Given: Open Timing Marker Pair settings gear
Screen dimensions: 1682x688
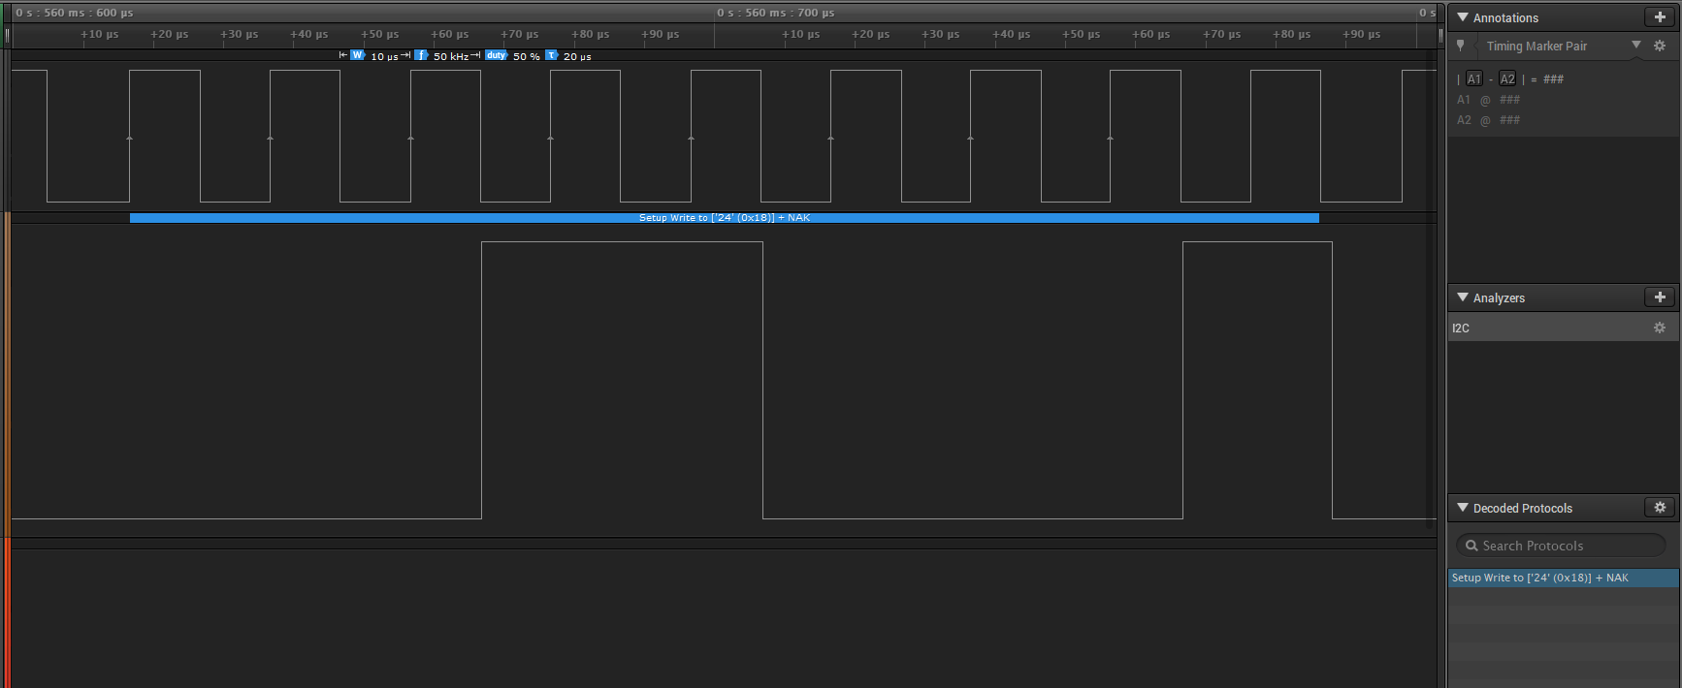Looking at the screenshot, I should tap(1660, 46).
